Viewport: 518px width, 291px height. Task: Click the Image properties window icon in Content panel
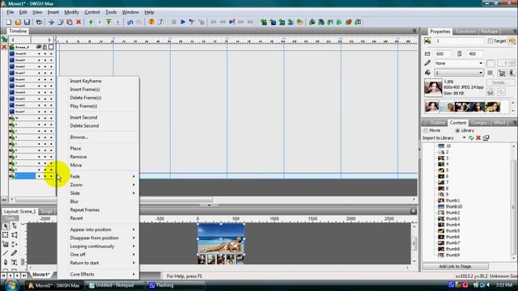tap(486, 138)
